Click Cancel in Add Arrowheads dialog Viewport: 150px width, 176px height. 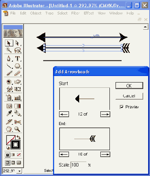click(x=129, y=96)
